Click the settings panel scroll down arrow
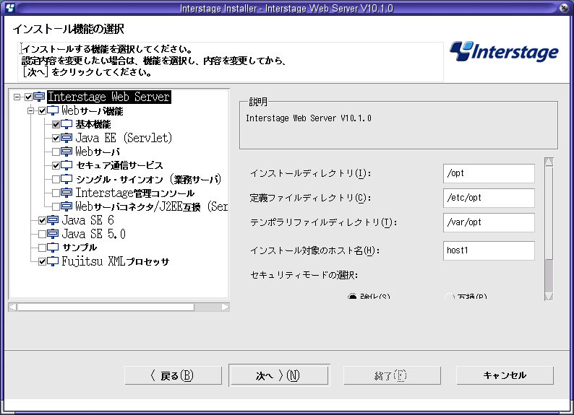The width and height of the screenshot is (574, 415). (549, 296)
